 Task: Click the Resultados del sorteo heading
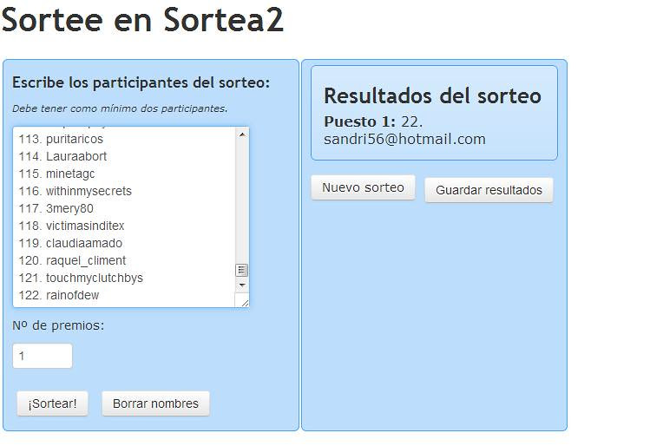[x=432, y=95]
